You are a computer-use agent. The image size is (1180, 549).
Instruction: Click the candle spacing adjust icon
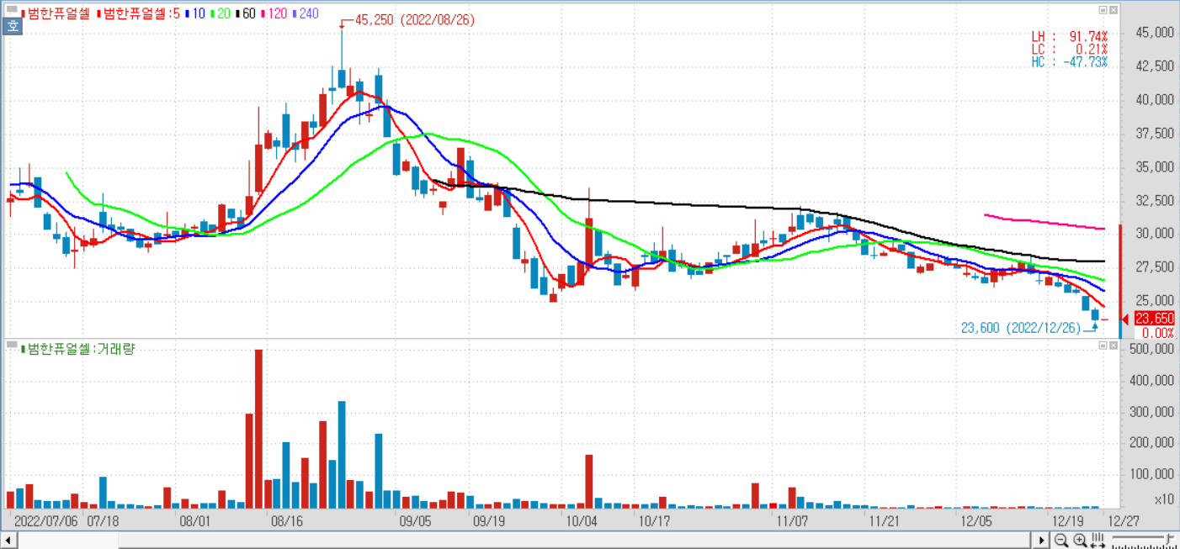[x=1098, y=540]
